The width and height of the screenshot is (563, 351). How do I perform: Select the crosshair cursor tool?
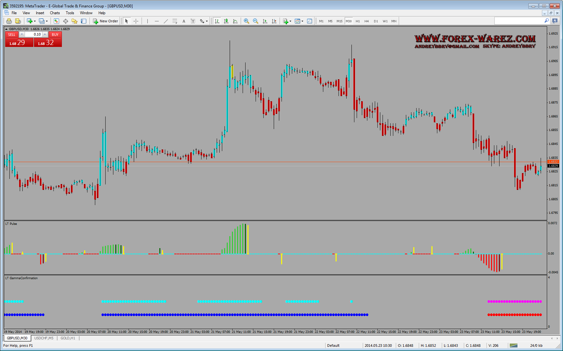click(x=136, y=21)
